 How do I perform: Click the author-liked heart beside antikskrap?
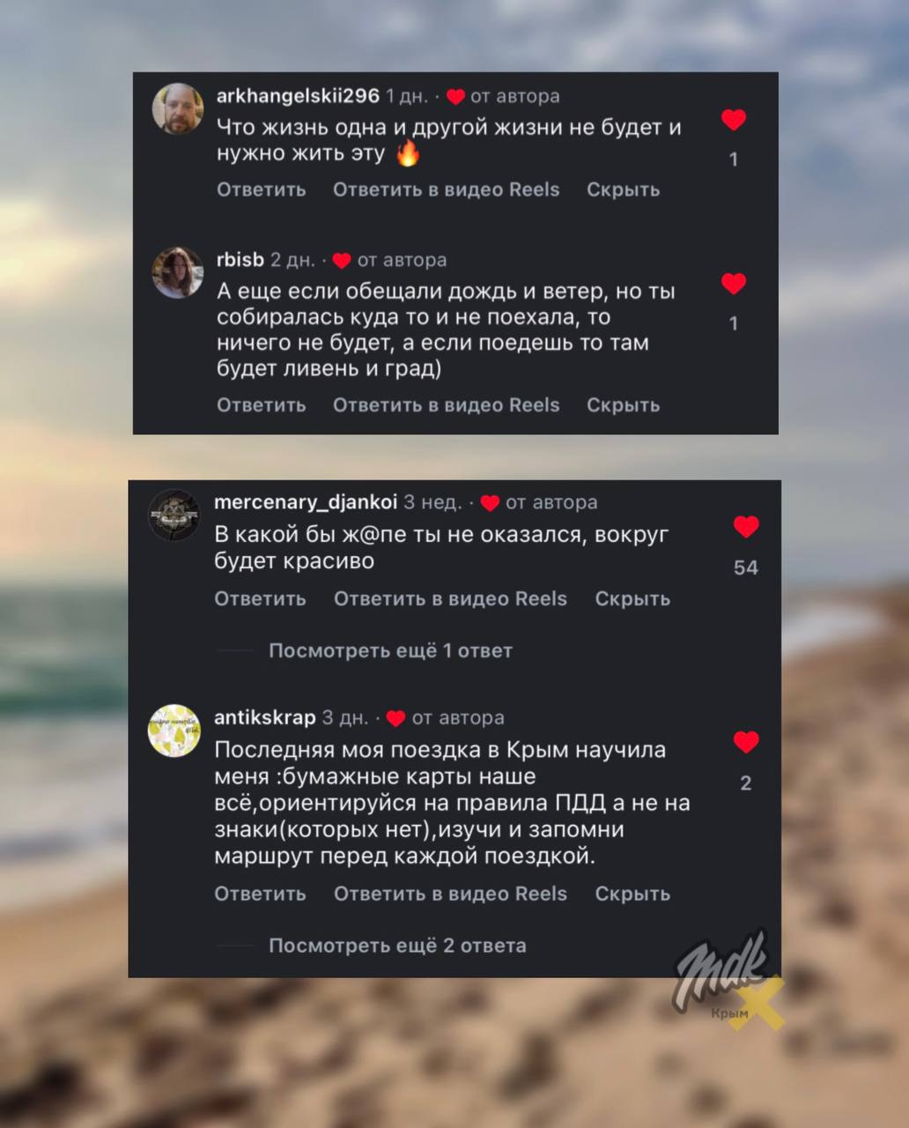[395, 719]
